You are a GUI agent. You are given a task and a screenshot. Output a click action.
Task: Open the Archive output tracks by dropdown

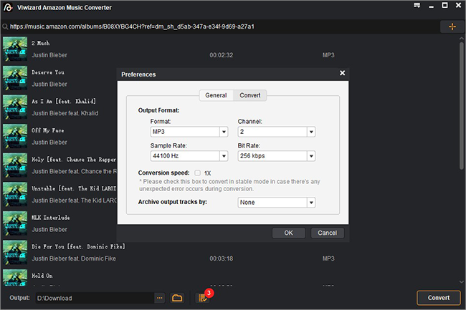pos(277,203)
